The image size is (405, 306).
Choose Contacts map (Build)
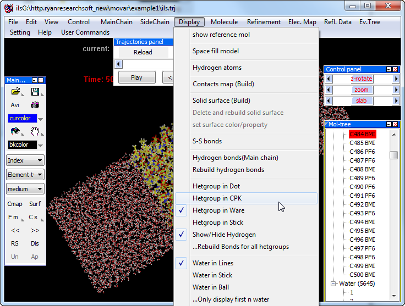[x=246, y=84]
